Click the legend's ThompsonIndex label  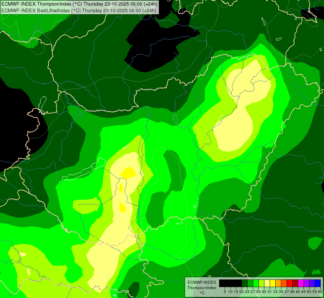click(x=202, y=288)
